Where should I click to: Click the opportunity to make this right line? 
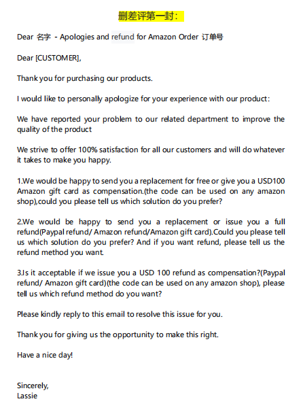[x=118, y=334]
